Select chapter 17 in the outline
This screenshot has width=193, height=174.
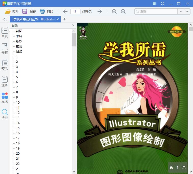(18, 138)
